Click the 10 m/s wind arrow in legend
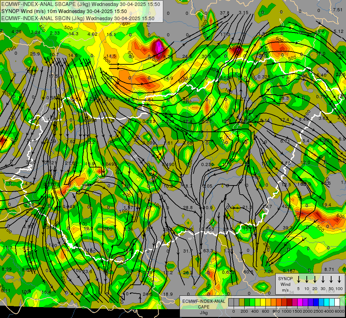Screen dimensions: 346x318 (307, 279)
